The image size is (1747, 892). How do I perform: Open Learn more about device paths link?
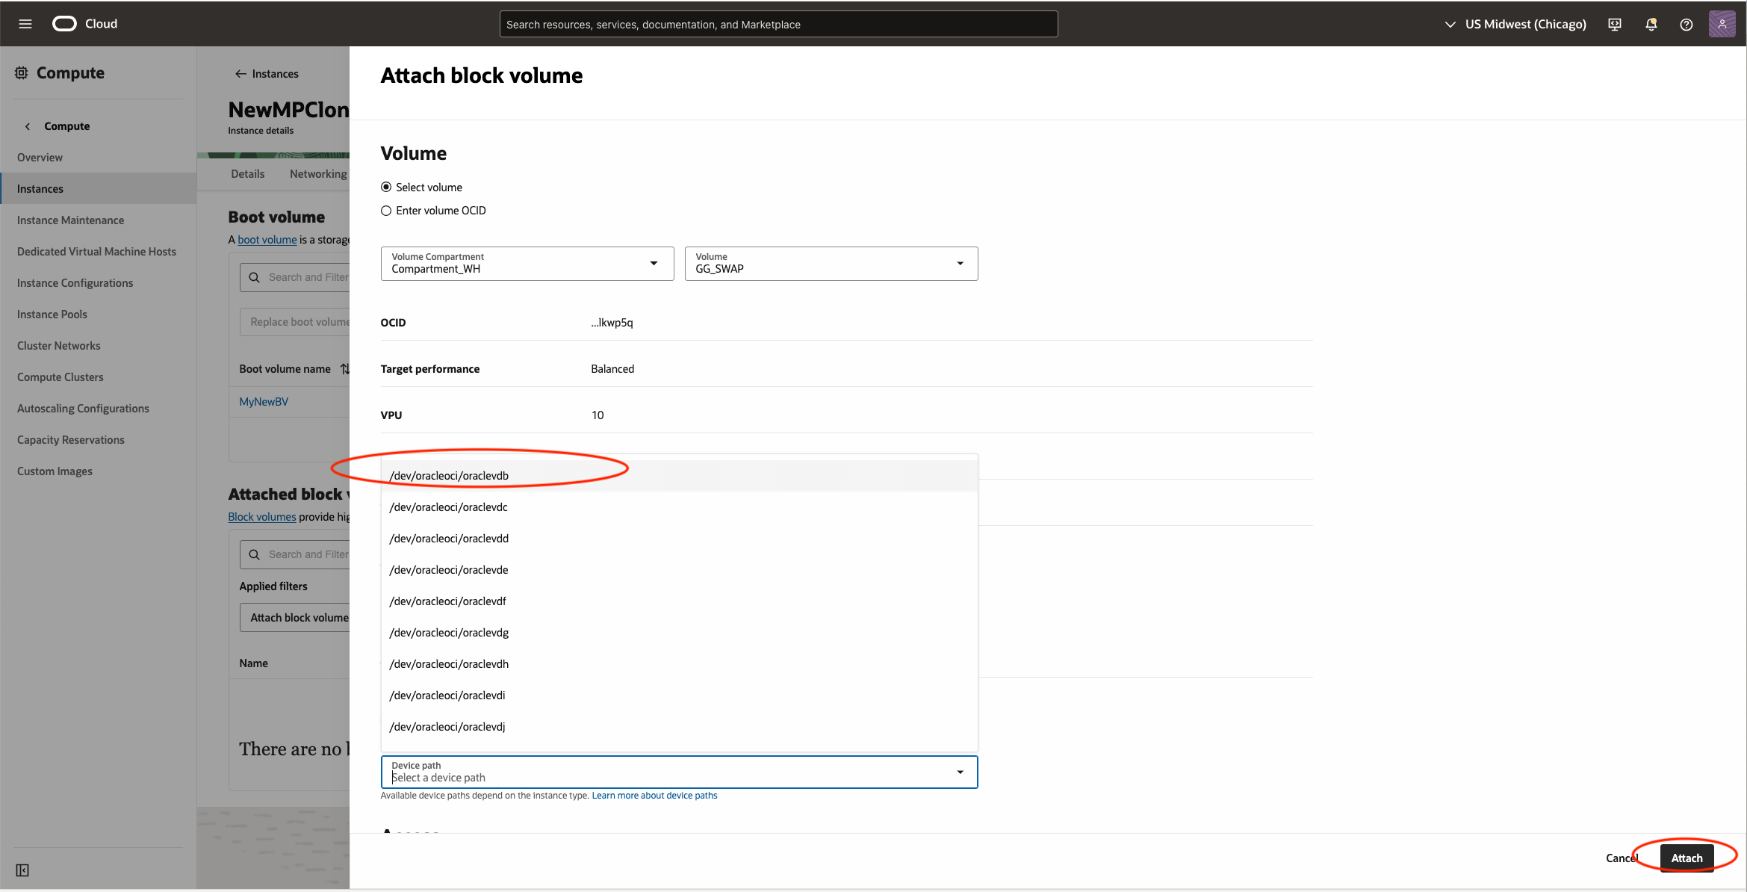click(654, 796)
